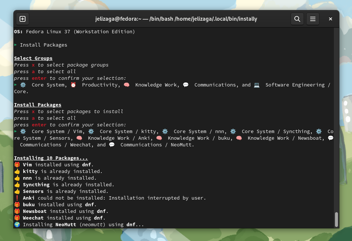The image size is (352, 241).
Task: Click the window title text
Action: (176, 19)
